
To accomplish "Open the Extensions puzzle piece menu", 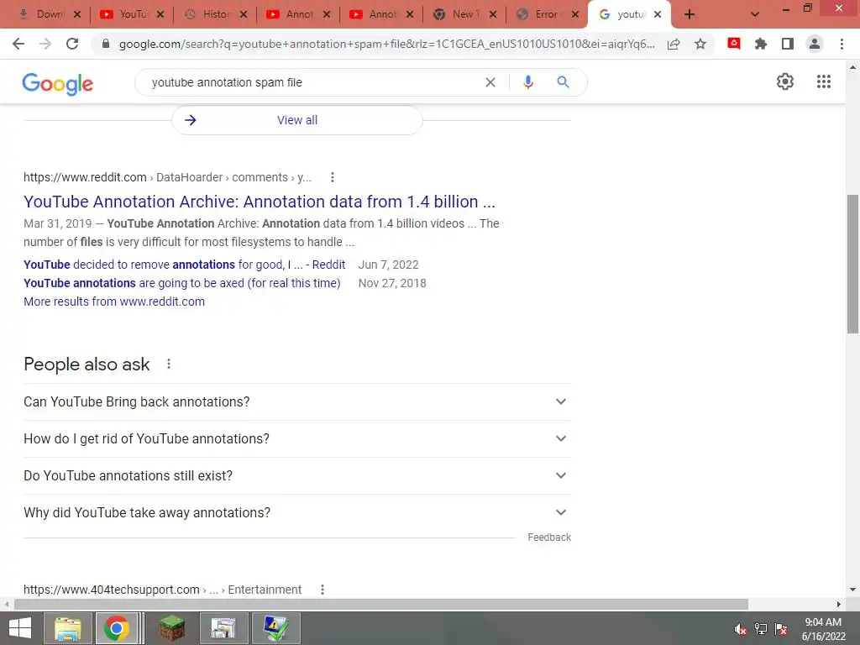I will (761, 44).
